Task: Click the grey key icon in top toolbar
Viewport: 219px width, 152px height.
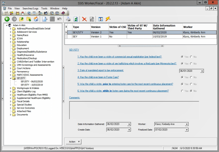Action: click(x=6, y=13)
